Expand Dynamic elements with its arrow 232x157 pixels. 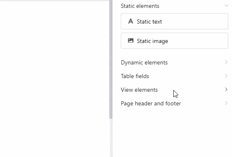[x=226, y=62]
